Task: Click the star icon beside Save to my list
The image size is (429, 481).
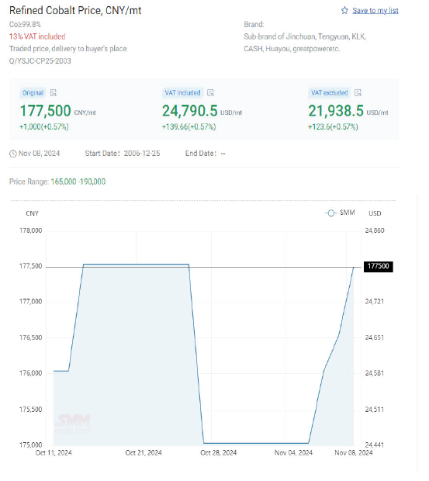Action: pos(344,10)
